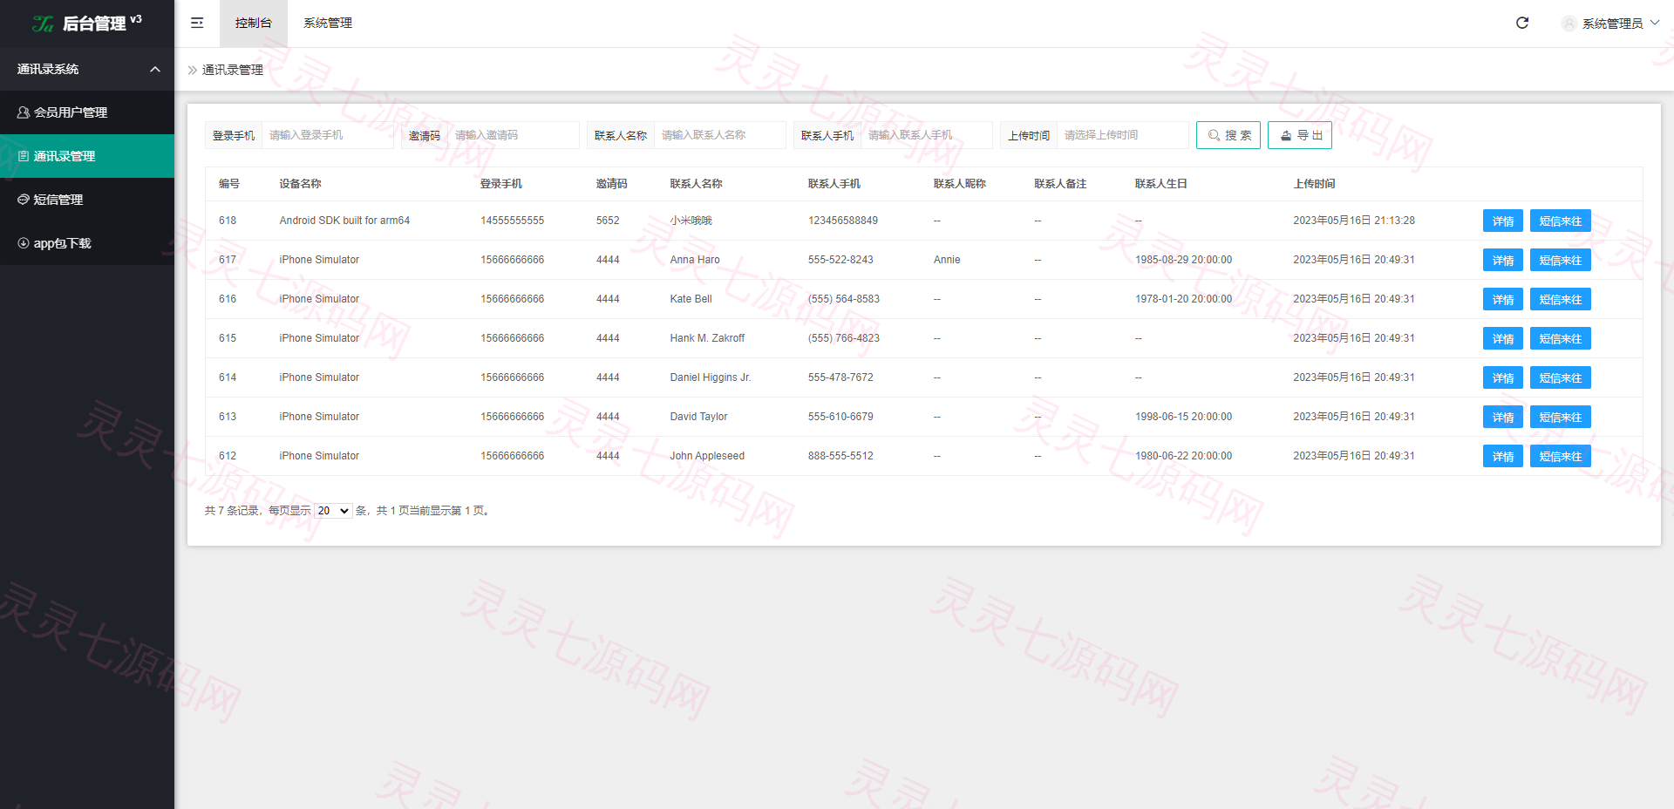Screen dimensions: 1674x809
Task: Open 短信管理 in the sidebar
Action: click(87, 200)
